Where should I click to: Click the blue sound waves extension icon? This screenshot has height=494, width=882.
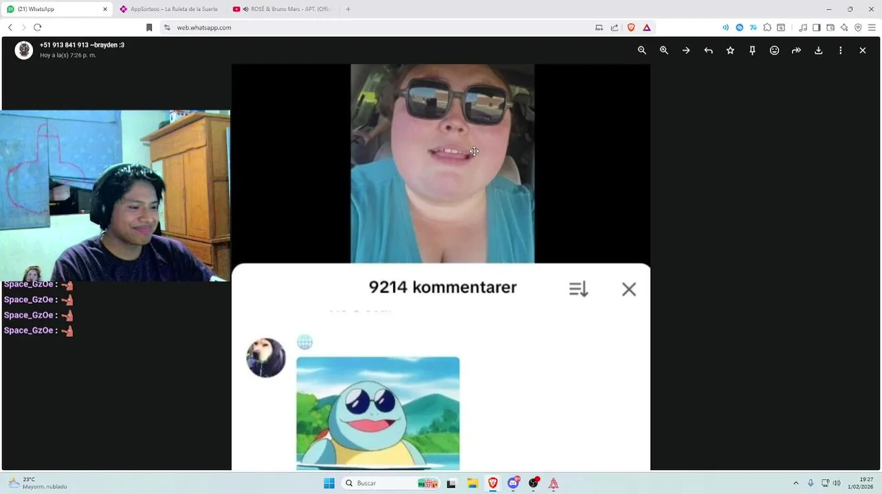725,27
